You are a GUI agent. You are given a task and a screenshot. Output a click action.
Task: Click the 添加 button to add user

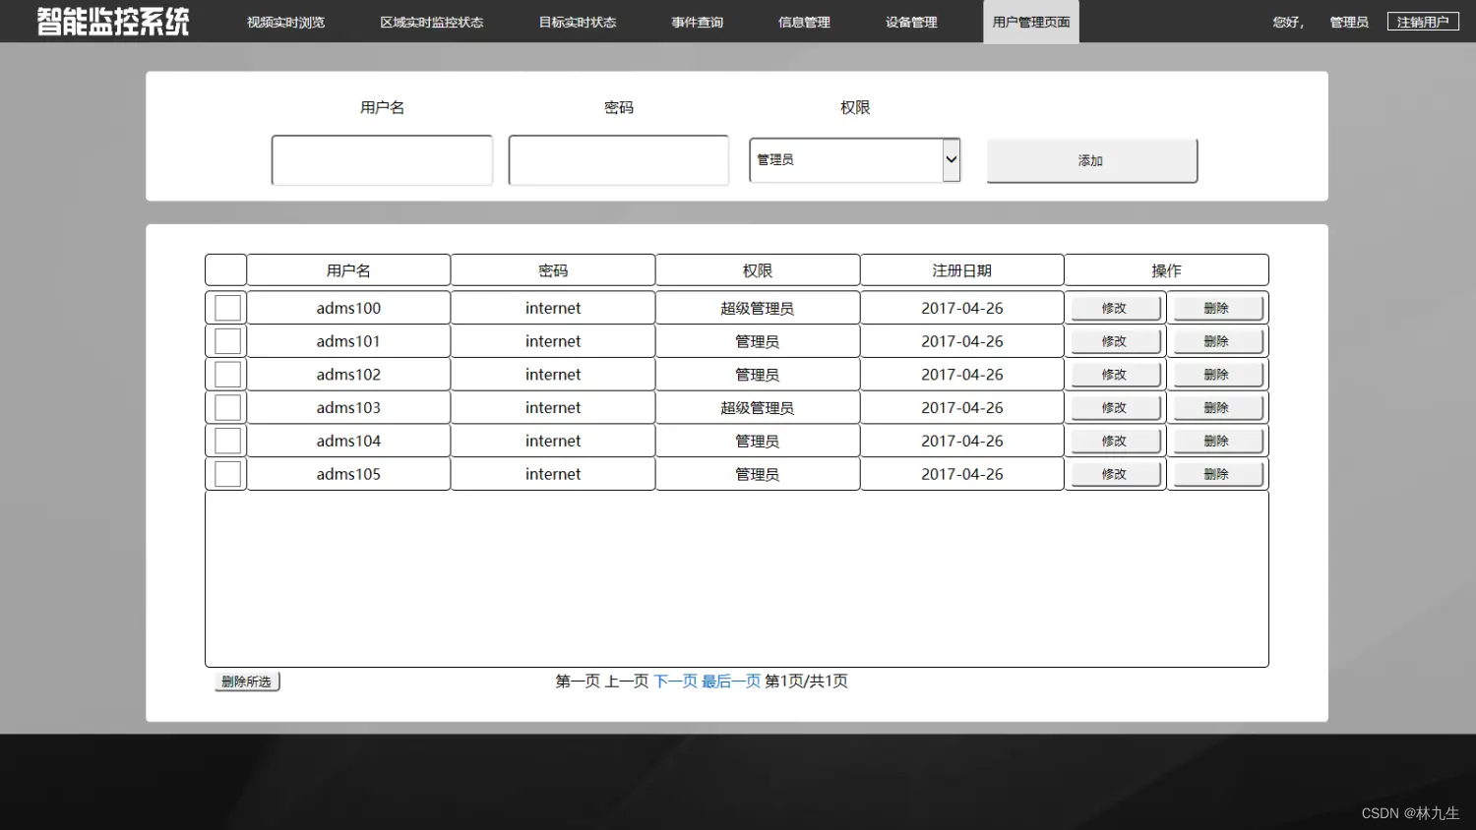click(x=1092, y=160)
